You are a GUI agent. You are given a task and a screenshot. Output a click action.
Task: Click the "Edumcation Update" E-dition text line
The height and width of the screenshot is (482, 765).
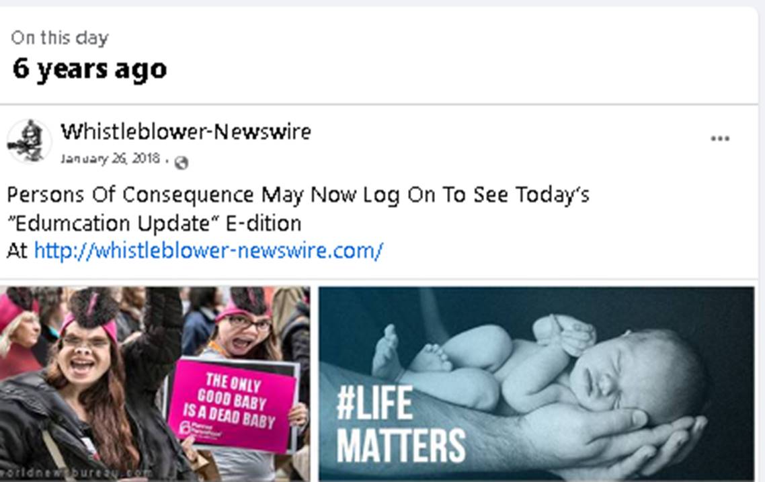(x=154, y=223)
